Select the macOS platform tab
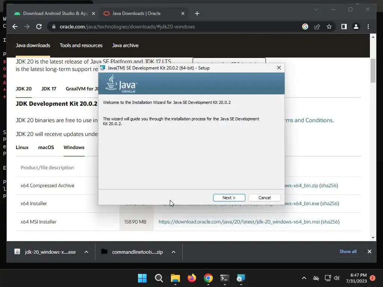The width and height of the screenshot is (383, 287). (x=46, y=147)
